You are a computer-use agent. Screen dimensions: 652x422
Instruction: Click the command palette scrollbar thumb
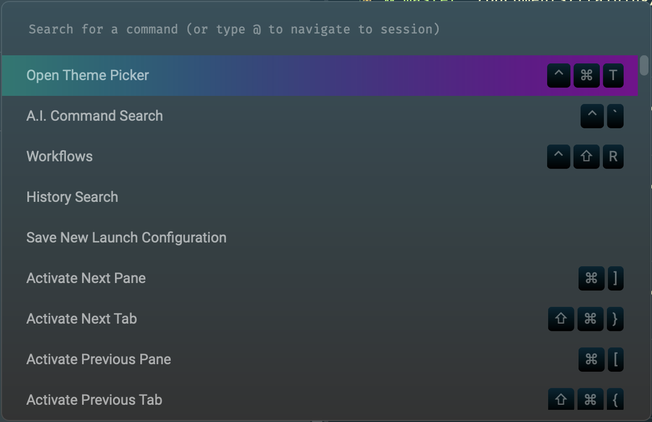[644, 65]
